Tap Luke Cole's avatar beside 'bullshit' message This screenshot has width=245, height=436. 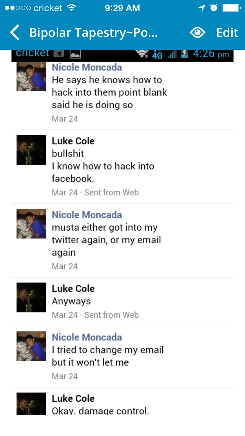point(31,150)
